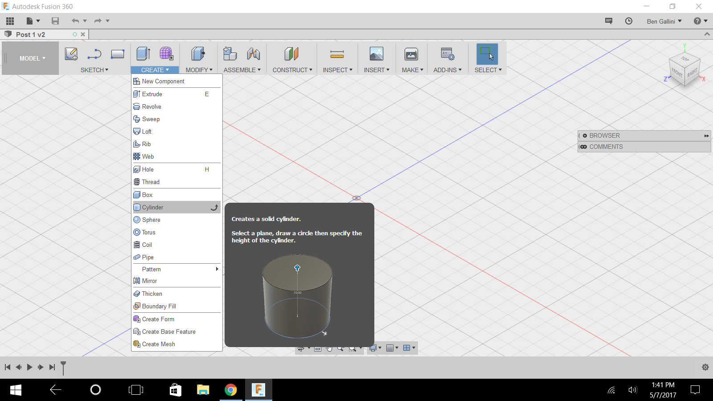This screenshot has height=401, width=713.
Task: Choose Loft in Create menu
Action: click(x=177, y=131)
